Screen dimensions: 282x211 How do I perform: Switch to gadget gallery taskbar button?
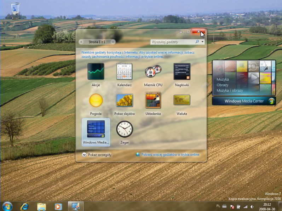click(x=76, y=206)
